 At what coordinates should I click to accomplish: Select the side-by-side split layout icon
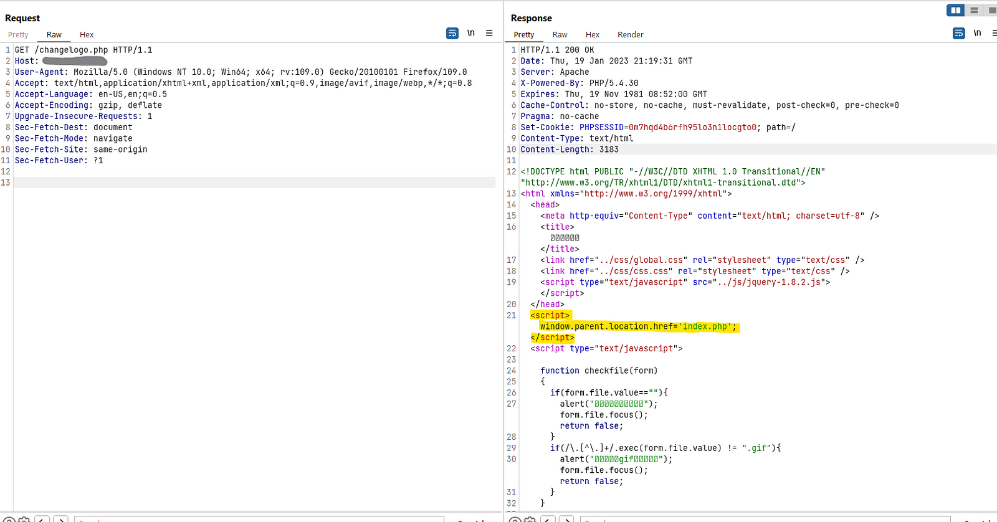tap(955, 10)
